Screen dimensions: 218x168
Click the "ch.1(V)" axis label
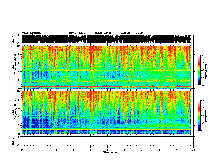[13, 39]
